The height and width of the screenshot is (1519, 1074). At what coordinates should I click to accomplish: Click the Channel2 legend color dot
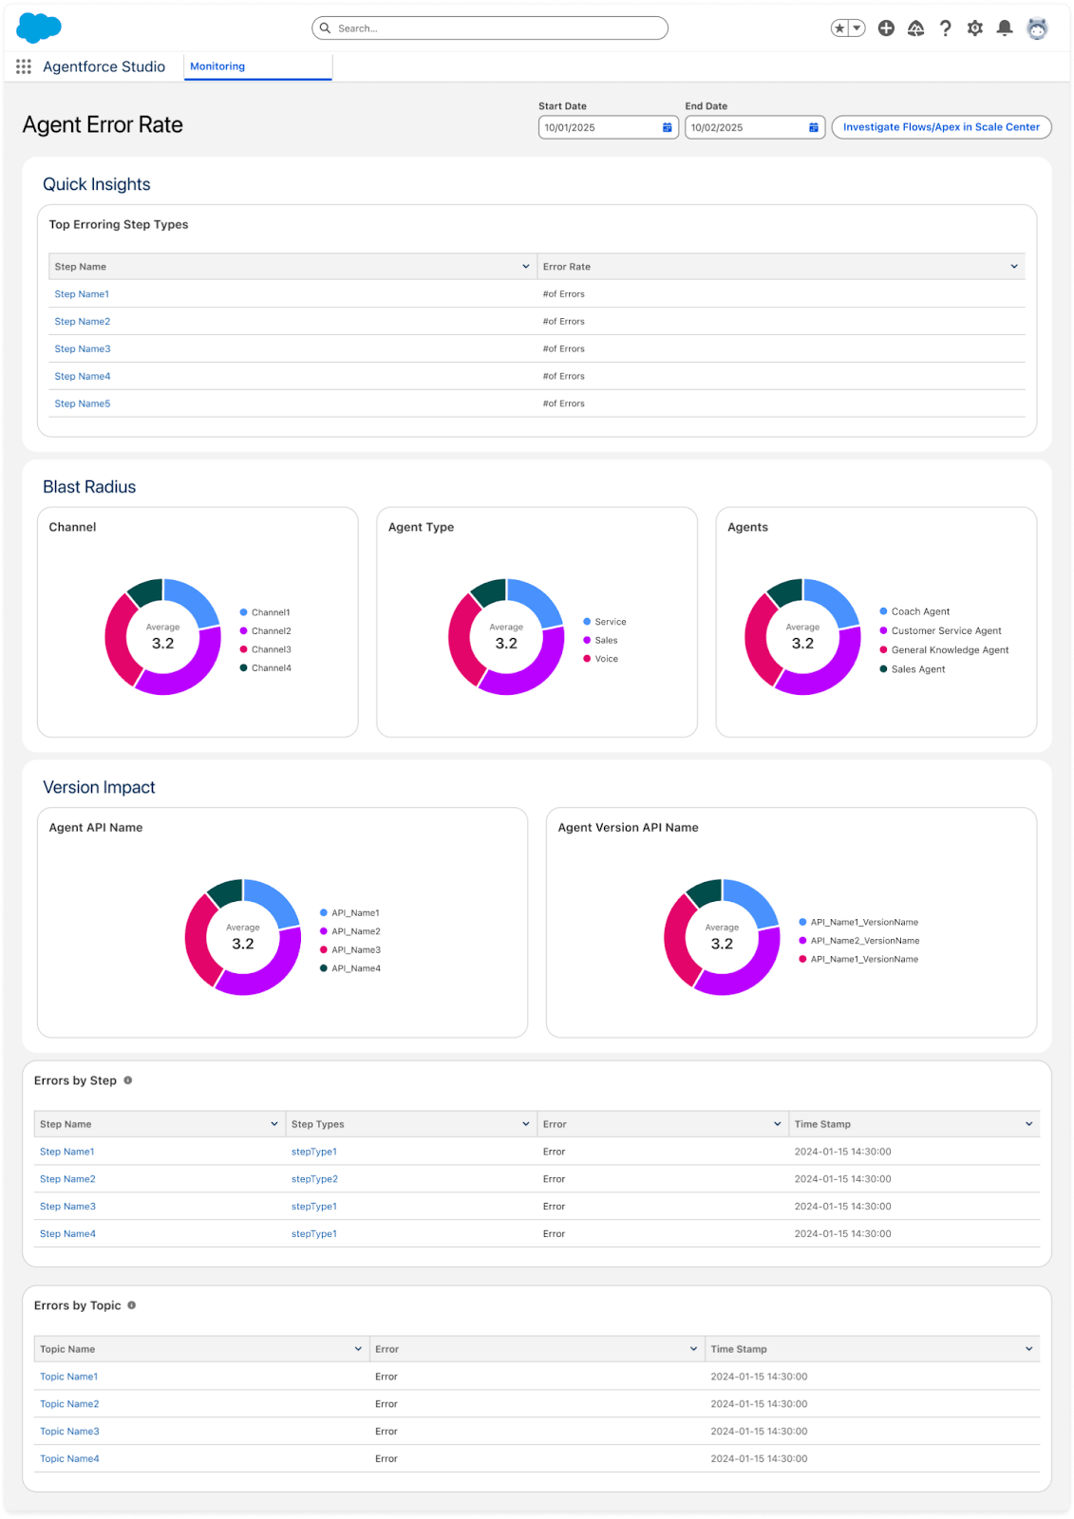coord(244,631)
